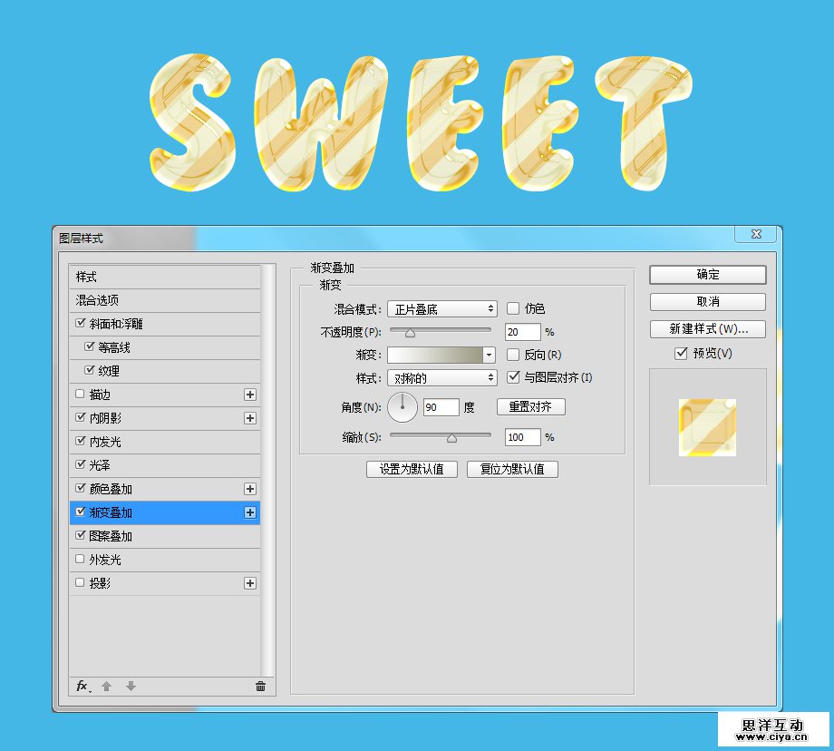Image resolution: width=834 pixels, height=751 pixels.
Task: Select 样式 item in the left list
Action: coord(165,278)
